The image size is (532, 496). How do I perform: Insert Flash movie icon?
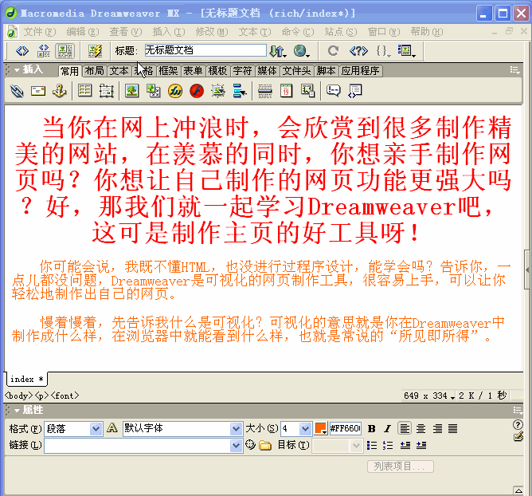tap(197, 91)
